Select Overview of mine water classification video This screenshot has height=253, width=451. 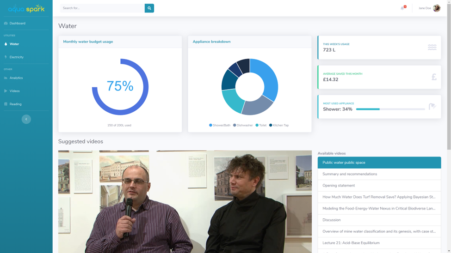pos(379,231)
